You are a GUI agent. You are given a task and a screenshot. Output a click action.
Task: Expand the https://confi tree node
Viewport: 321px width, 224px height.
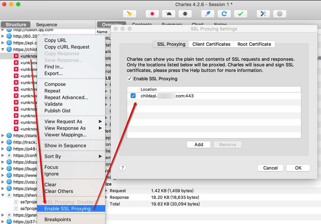click(3, 155)
